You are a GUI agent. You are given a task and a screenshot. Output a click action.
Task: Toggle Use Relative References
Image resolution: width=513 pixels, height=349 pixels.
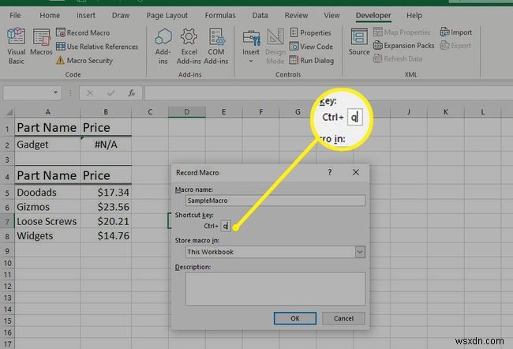pos(97,47)
